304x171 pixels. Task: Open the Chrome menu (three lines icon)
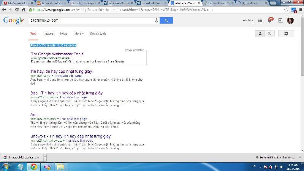(301, 10)
